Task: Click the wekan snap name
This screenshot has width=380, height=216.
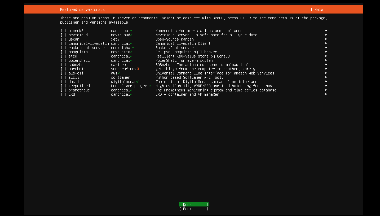Action: pos(74,39)
